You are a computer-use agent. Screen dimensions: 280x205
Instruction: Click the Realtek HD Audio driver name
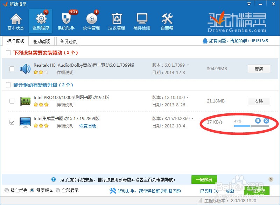click(x=84, y=65)
